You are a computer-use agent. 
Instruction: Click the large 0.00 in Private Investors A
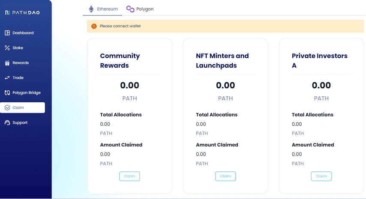(x=321, y=85)
